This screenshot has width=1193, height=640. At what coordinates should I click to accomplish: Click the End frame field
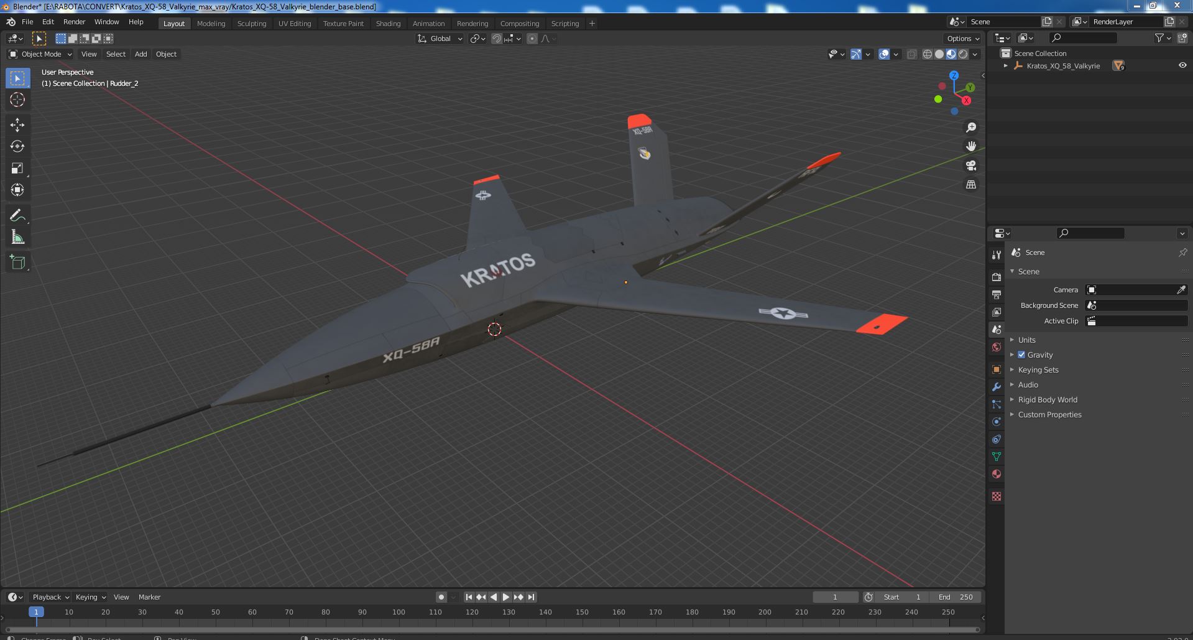point(956,597)
